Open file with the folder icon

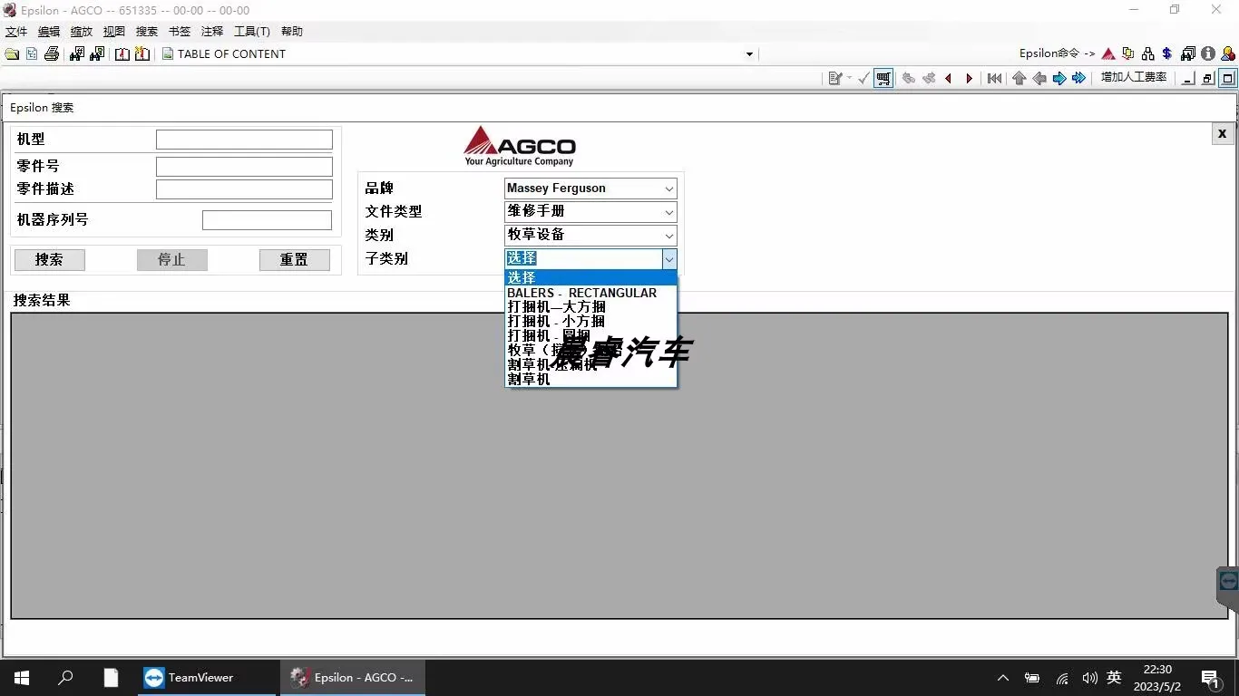[x=12, y=54]
